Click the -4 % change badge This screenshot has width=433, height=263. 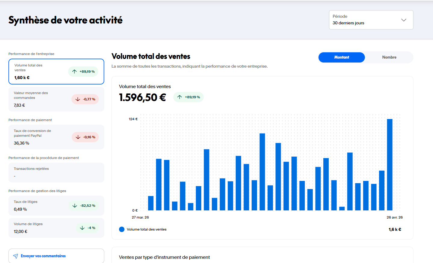[87, 228]
